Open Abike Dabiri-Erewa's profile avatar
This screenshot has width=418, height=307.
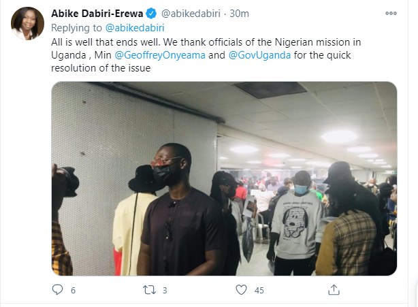point(28,25)
